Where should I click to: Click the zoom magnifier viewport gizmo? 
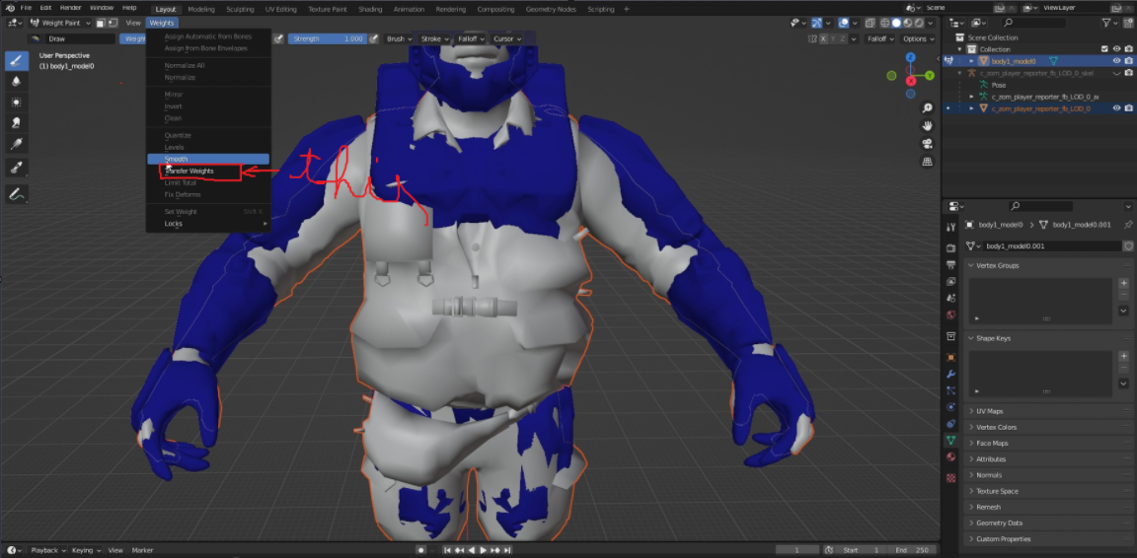pyautogui.click(x=927, y=108)
